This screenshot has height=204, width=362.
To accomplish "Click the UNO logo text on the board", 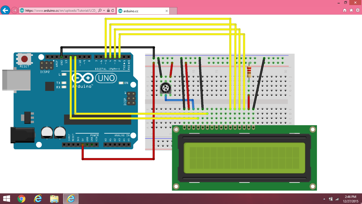I will pyautogui.click(x=106, y=78).
